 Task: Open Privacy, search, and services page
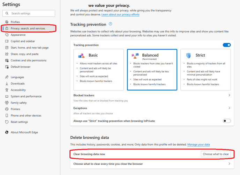click(x=29, y=28)
